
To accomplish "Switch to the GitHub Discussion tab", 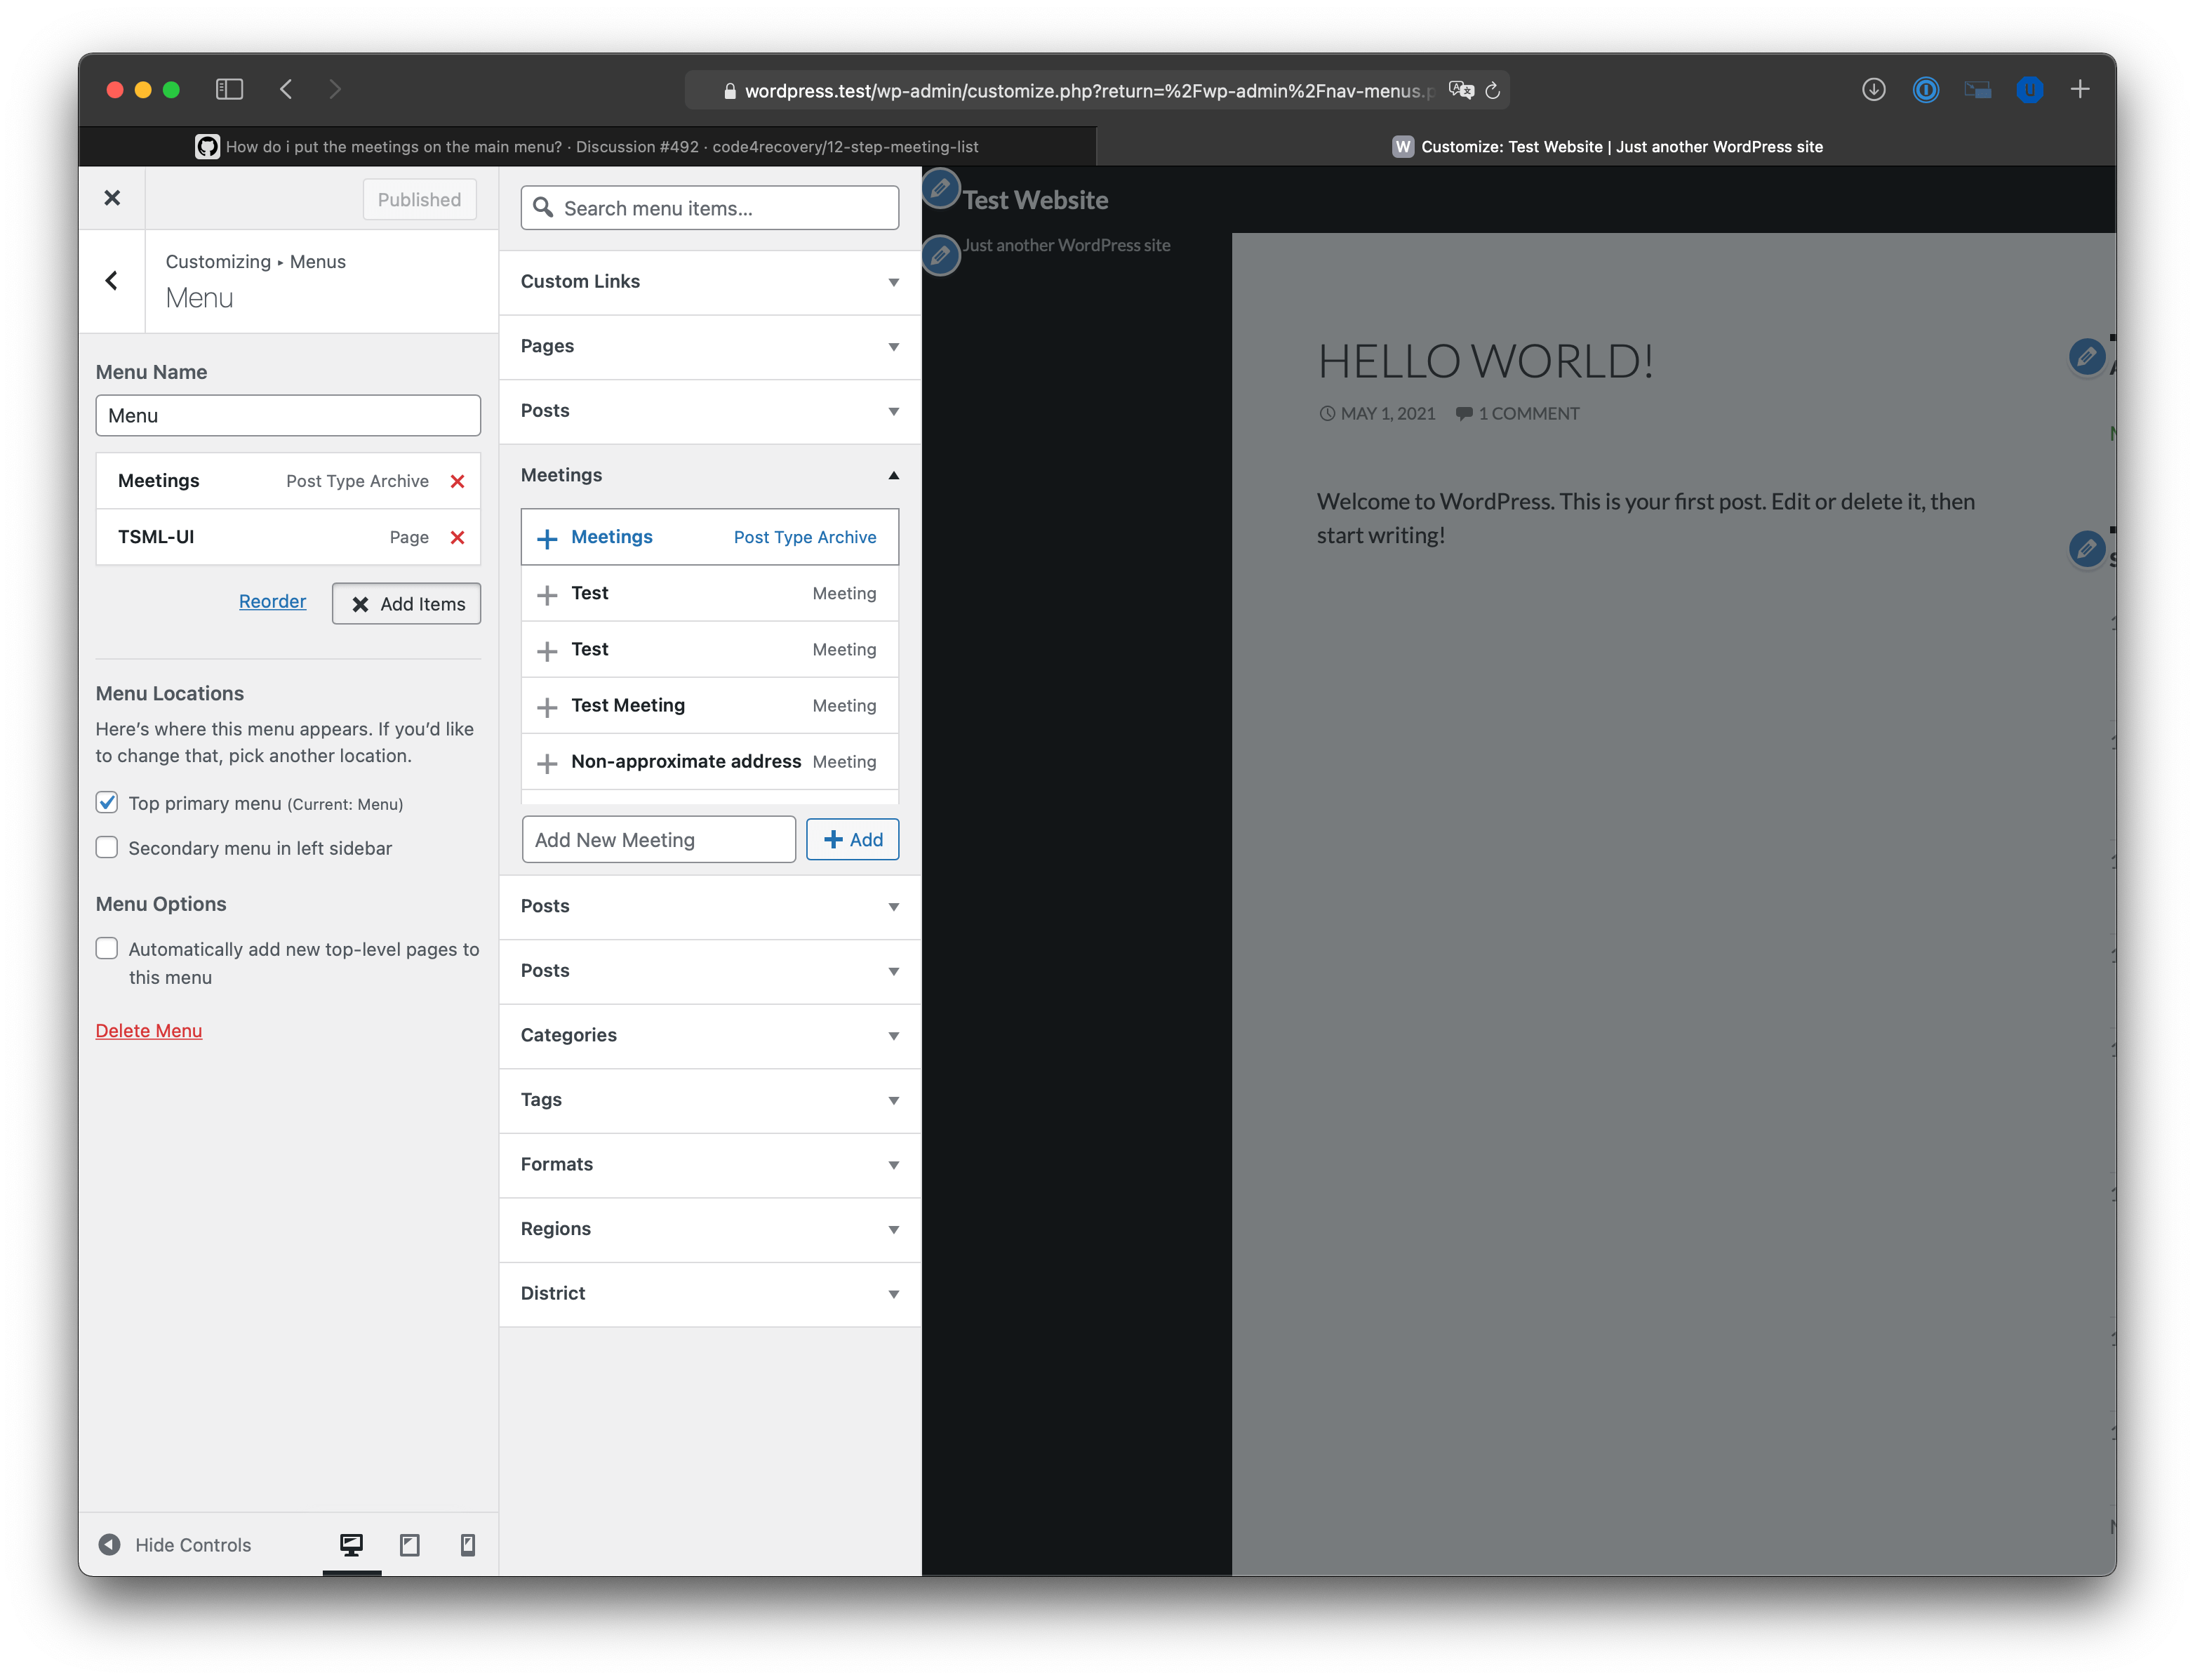I will point(588,147).
